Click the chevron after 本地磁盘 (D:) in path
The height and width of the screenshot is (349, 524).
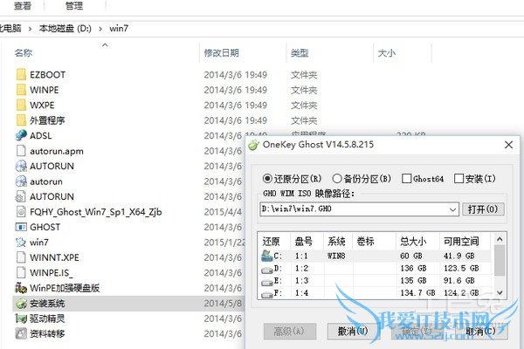click(100, 29)
